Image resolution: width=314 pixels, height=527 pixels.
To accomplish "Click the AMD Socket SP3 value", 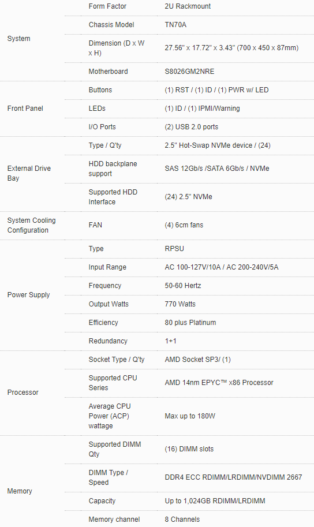I will 197,359.
